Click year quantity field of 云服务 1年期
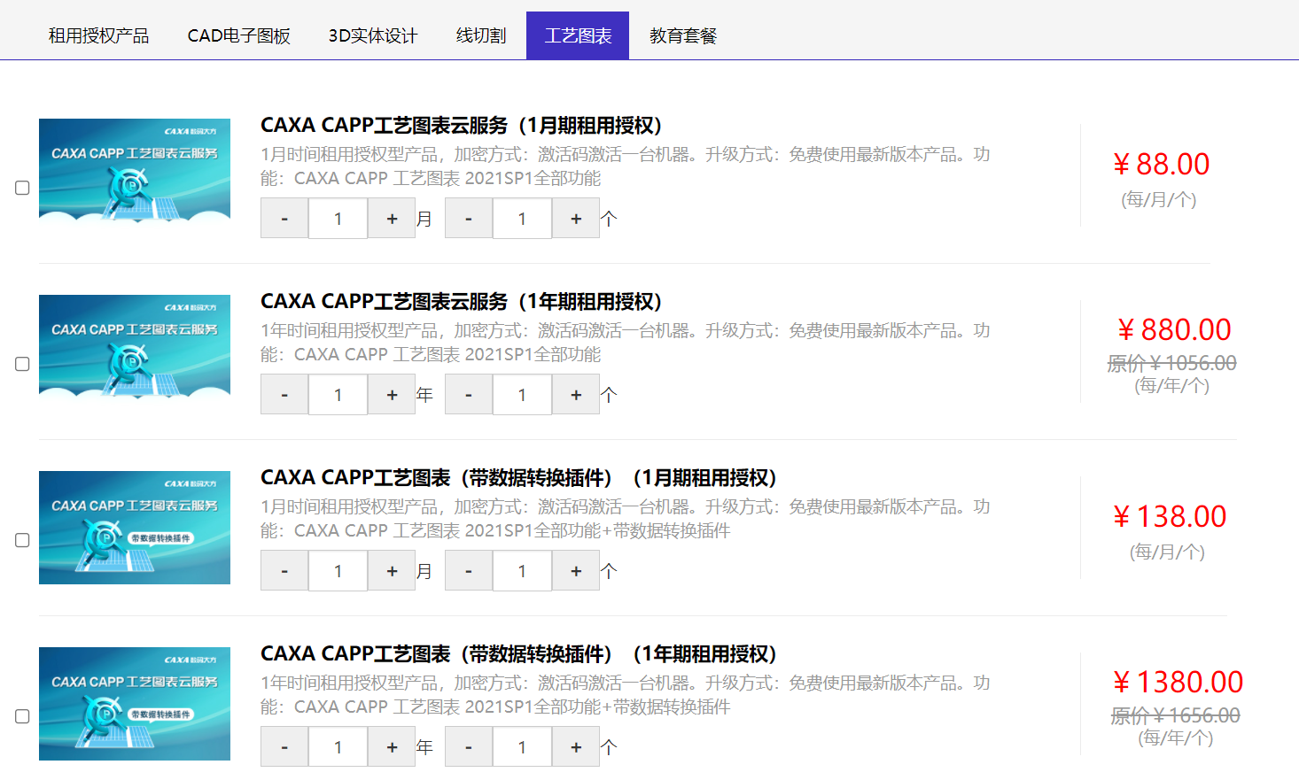 click(x=338, y=395)
